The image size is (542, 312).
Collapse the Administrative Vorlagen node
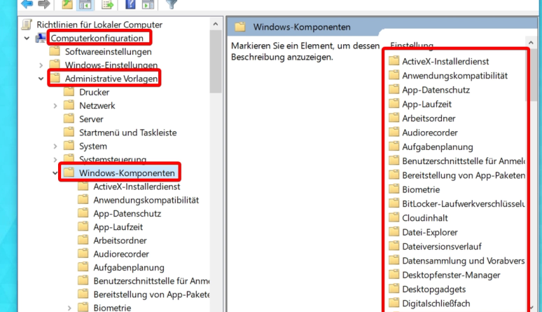point(41,79)
